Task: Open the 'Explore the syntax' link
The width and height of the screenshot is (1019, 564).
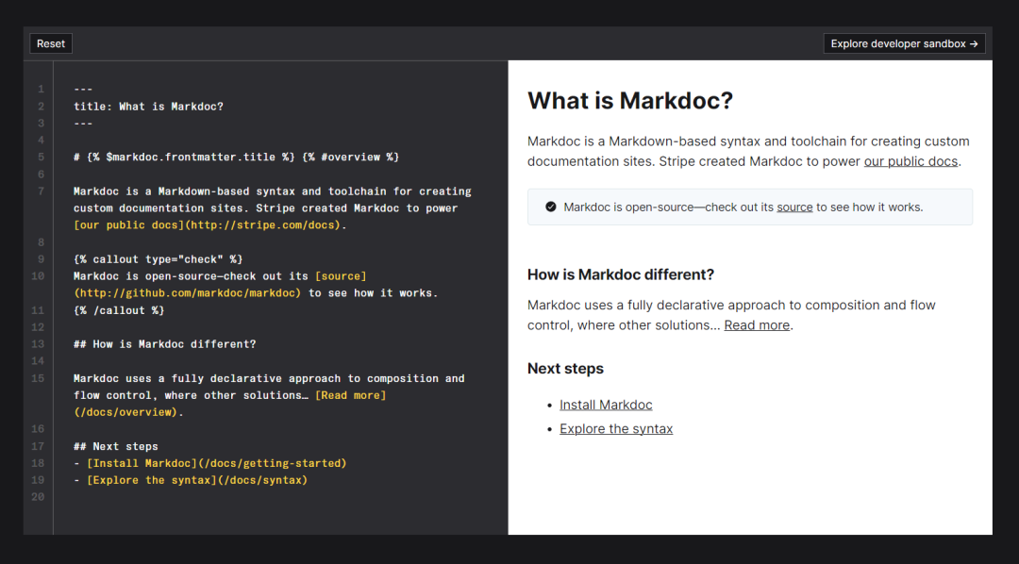Action: (616, 429)
